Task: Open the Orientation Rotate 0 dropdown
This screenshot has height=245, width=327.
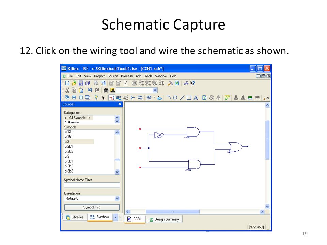Action: tap(117, 198)
